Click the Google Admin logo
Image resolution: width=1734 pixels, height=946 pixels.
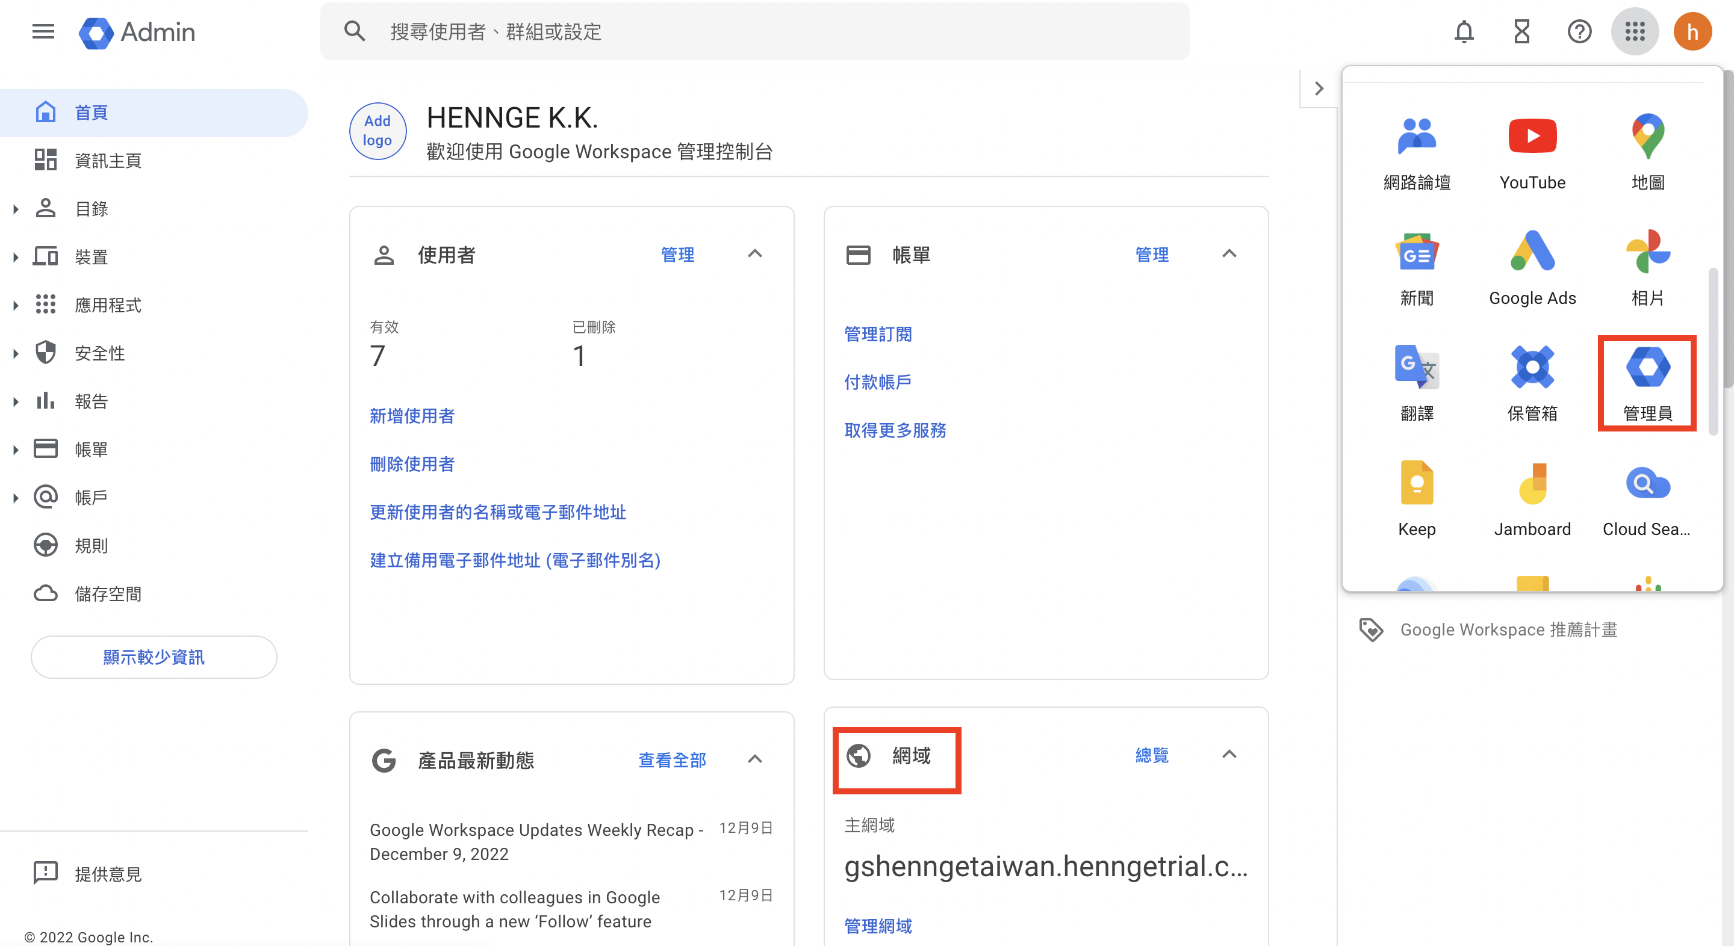click(x=137, y=32)
